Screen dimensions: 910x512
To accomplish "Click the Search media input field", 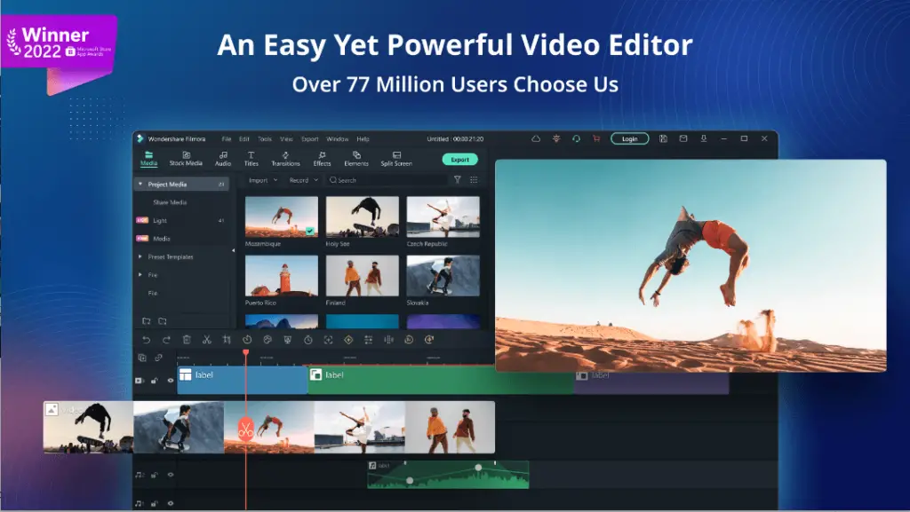I will pos(386,180).
